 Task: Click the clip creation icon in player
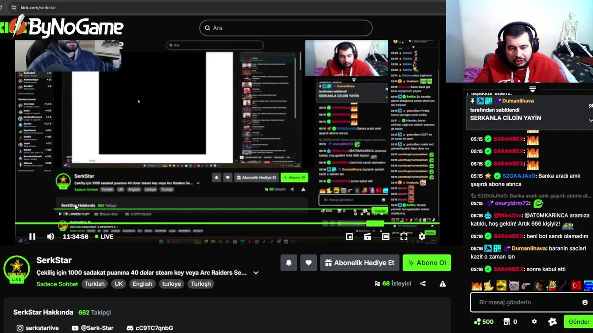coord(367,236)
